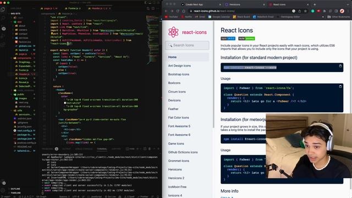The image size is (352, 198).
Task: Open the browser extensions puzzle icon
Action: [324, 11]
